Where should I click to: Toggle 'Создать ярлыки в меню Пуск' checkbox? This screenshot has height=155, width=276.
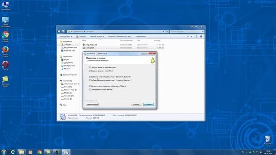(90, 71)
